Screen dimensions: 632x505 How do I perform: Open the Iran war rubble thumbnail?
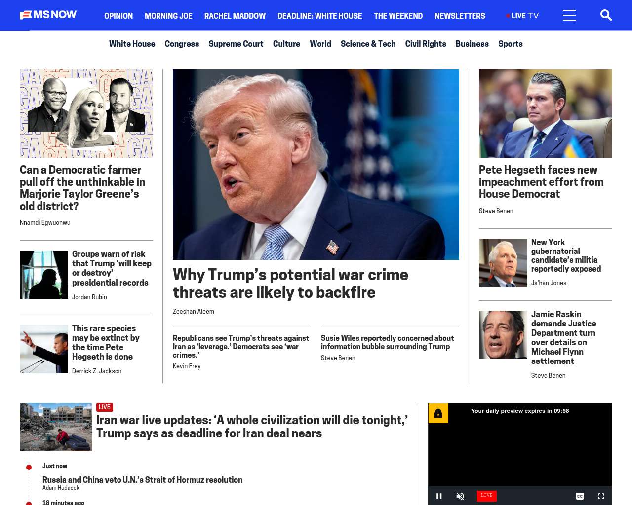[56, 427]
